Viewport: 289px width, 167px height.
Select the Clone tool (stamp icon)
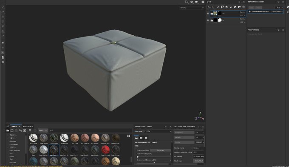tap(3, 31)
